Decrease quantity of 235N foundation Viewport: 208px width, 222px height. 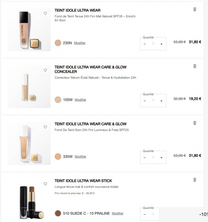[145, 44]
